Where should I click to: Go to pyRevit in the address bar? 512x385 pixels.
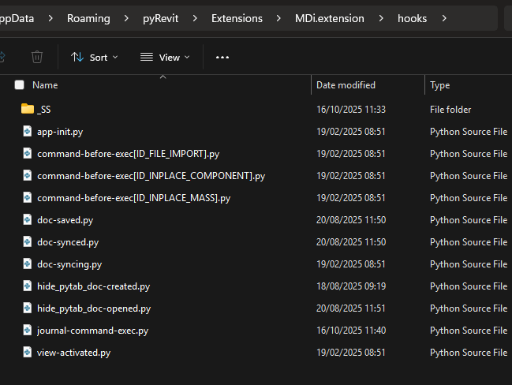[161, 18]
